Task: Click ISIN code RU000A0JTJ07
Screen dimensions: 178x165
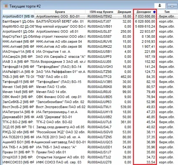Action: point(99,21)
